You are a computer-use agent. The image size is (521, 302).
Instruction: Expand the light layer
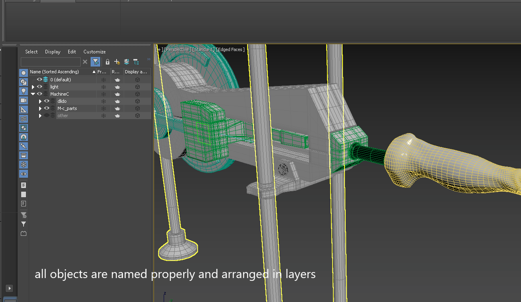pyautogui.click(x=33, y=87)
